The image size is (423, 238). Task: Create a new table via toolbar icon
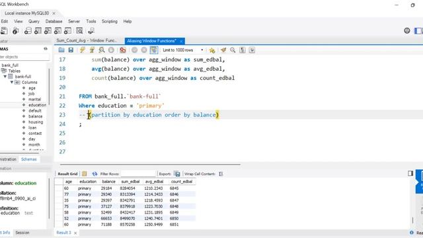click(38, 31)
